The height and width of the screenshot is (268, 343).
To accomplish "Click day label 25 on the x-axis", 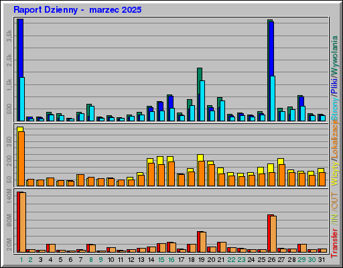I will [261, 260].
